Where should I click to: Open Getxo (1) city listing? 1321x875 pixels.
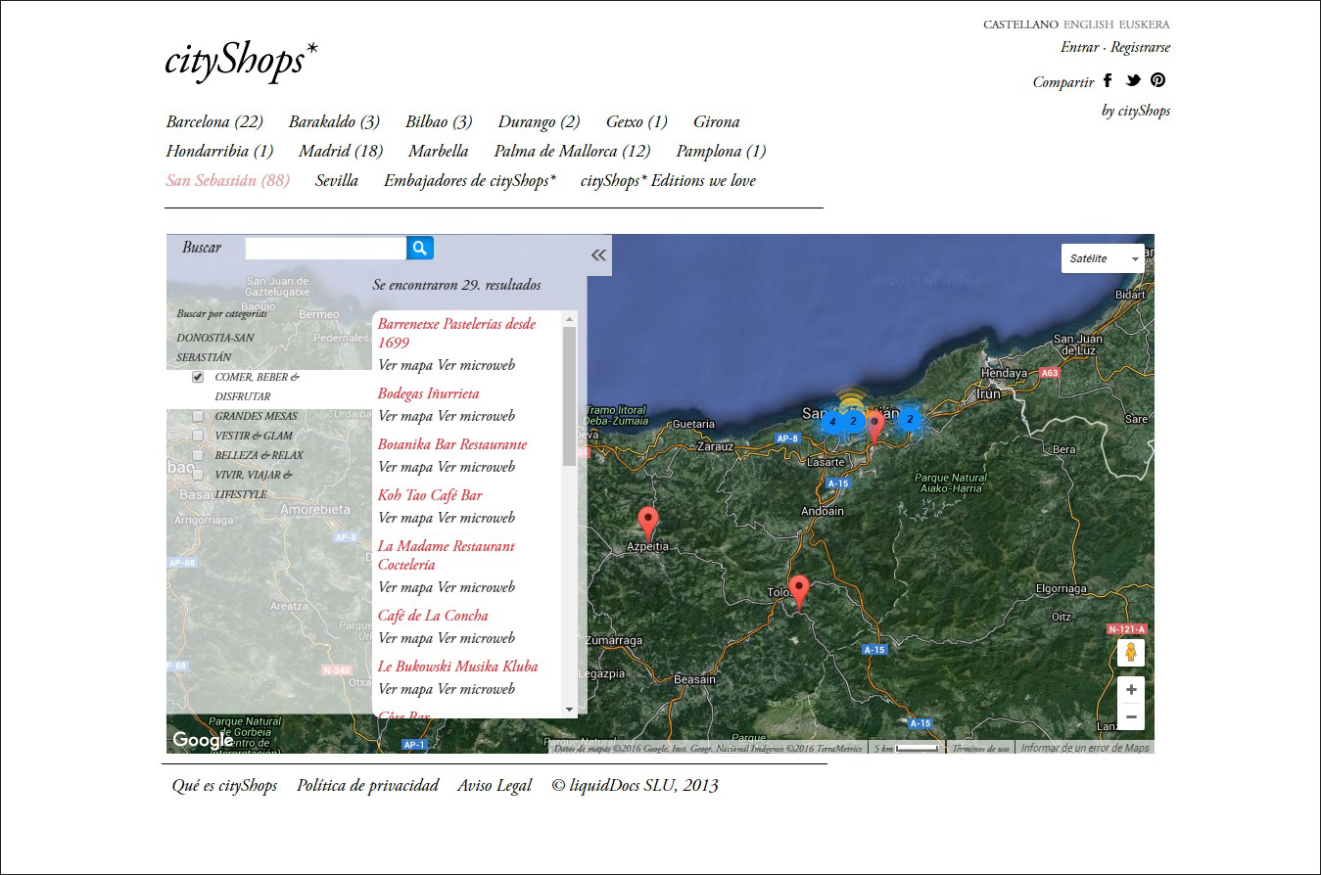pyautogui.click(x=637, y=122)
